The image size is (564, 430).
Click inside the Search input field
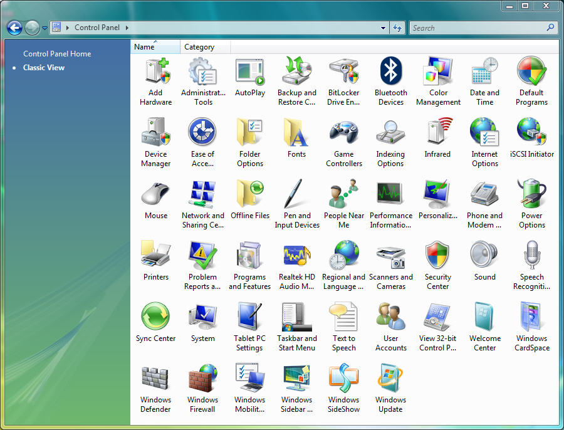coord(476,28)
